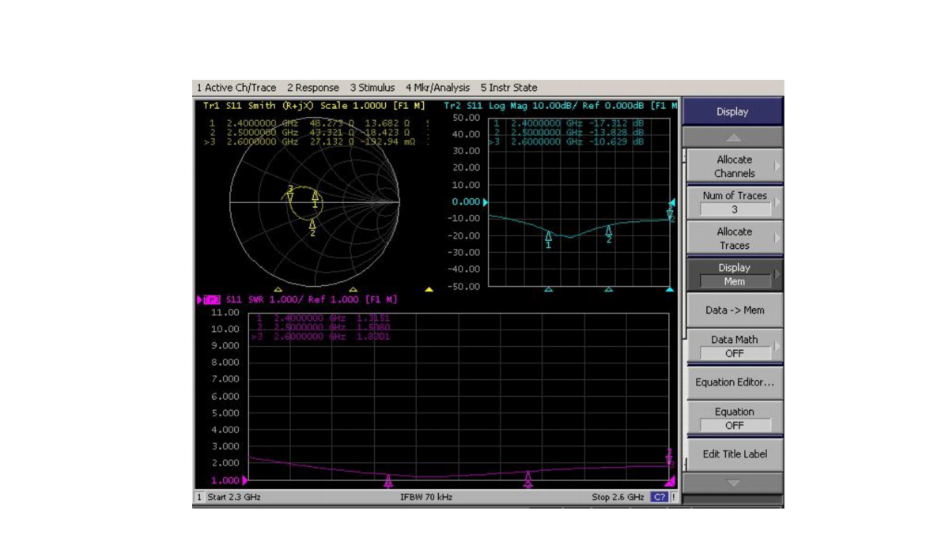Viewport: 949px width, 557px height.
Task: Click marker 1 on the Log Mag trace
Action: pyautogui.click(x=548, y=237)
